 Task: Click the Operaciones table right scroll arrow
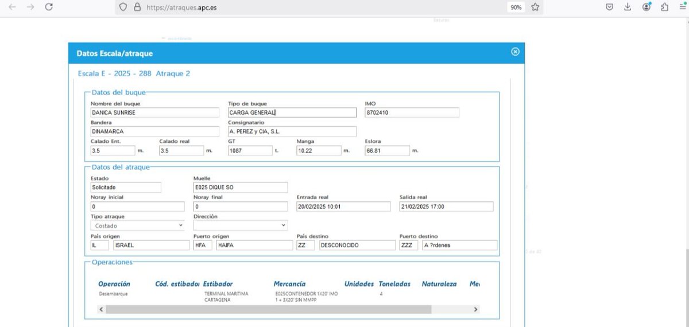pyautogui.click(x=475, y=309)
